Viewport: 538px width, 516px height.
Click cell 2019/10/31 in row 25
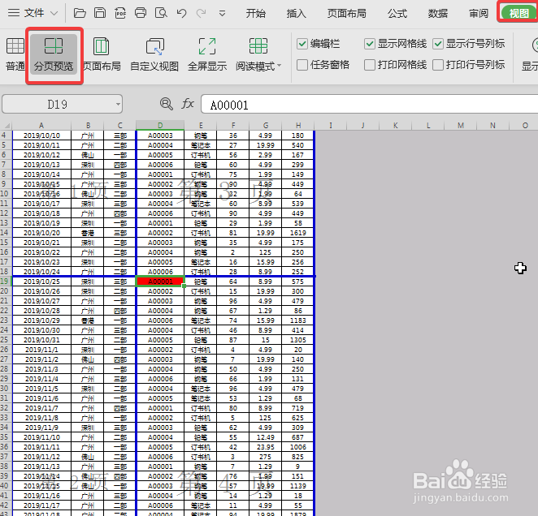click(x=41, y=340)
